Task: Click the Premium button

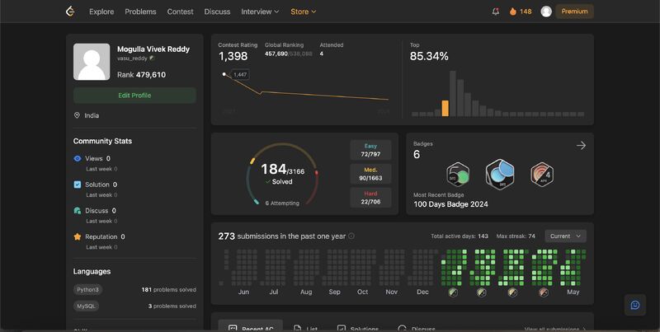Action: [574, 12]
